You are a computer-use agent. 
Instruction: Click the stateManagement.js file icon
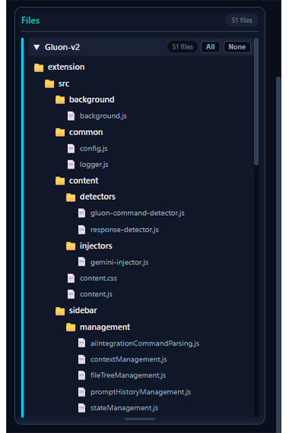click(81, 408)
